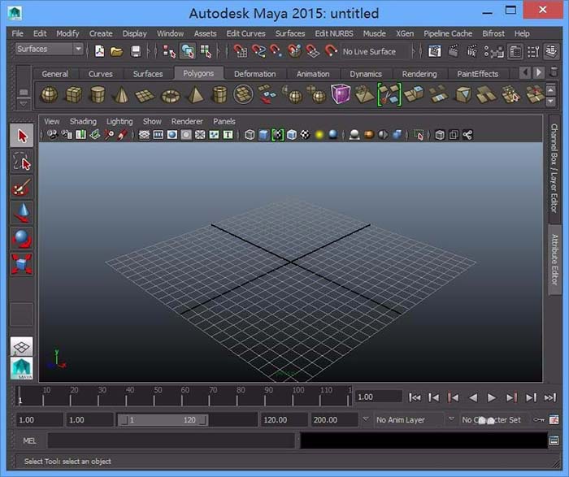Select the Scale tool in toolbox

pyautogui.click(x=22, y=264)
